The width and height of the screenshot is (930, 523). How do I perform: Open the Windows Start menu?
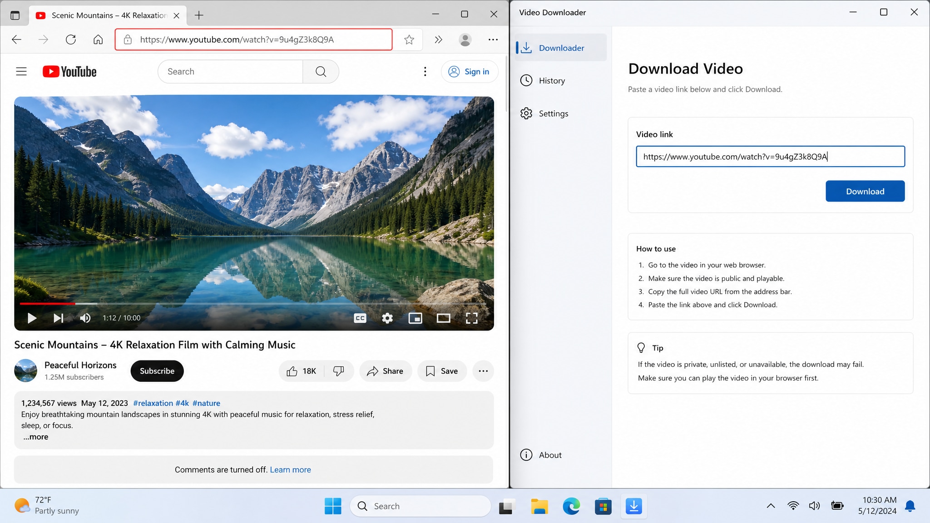333,506
